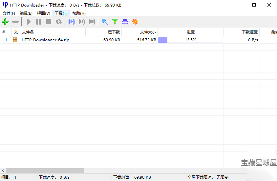
Task: Open search with the magnifying glass icon
Action: pyautogui.click(x=105, y=22)
